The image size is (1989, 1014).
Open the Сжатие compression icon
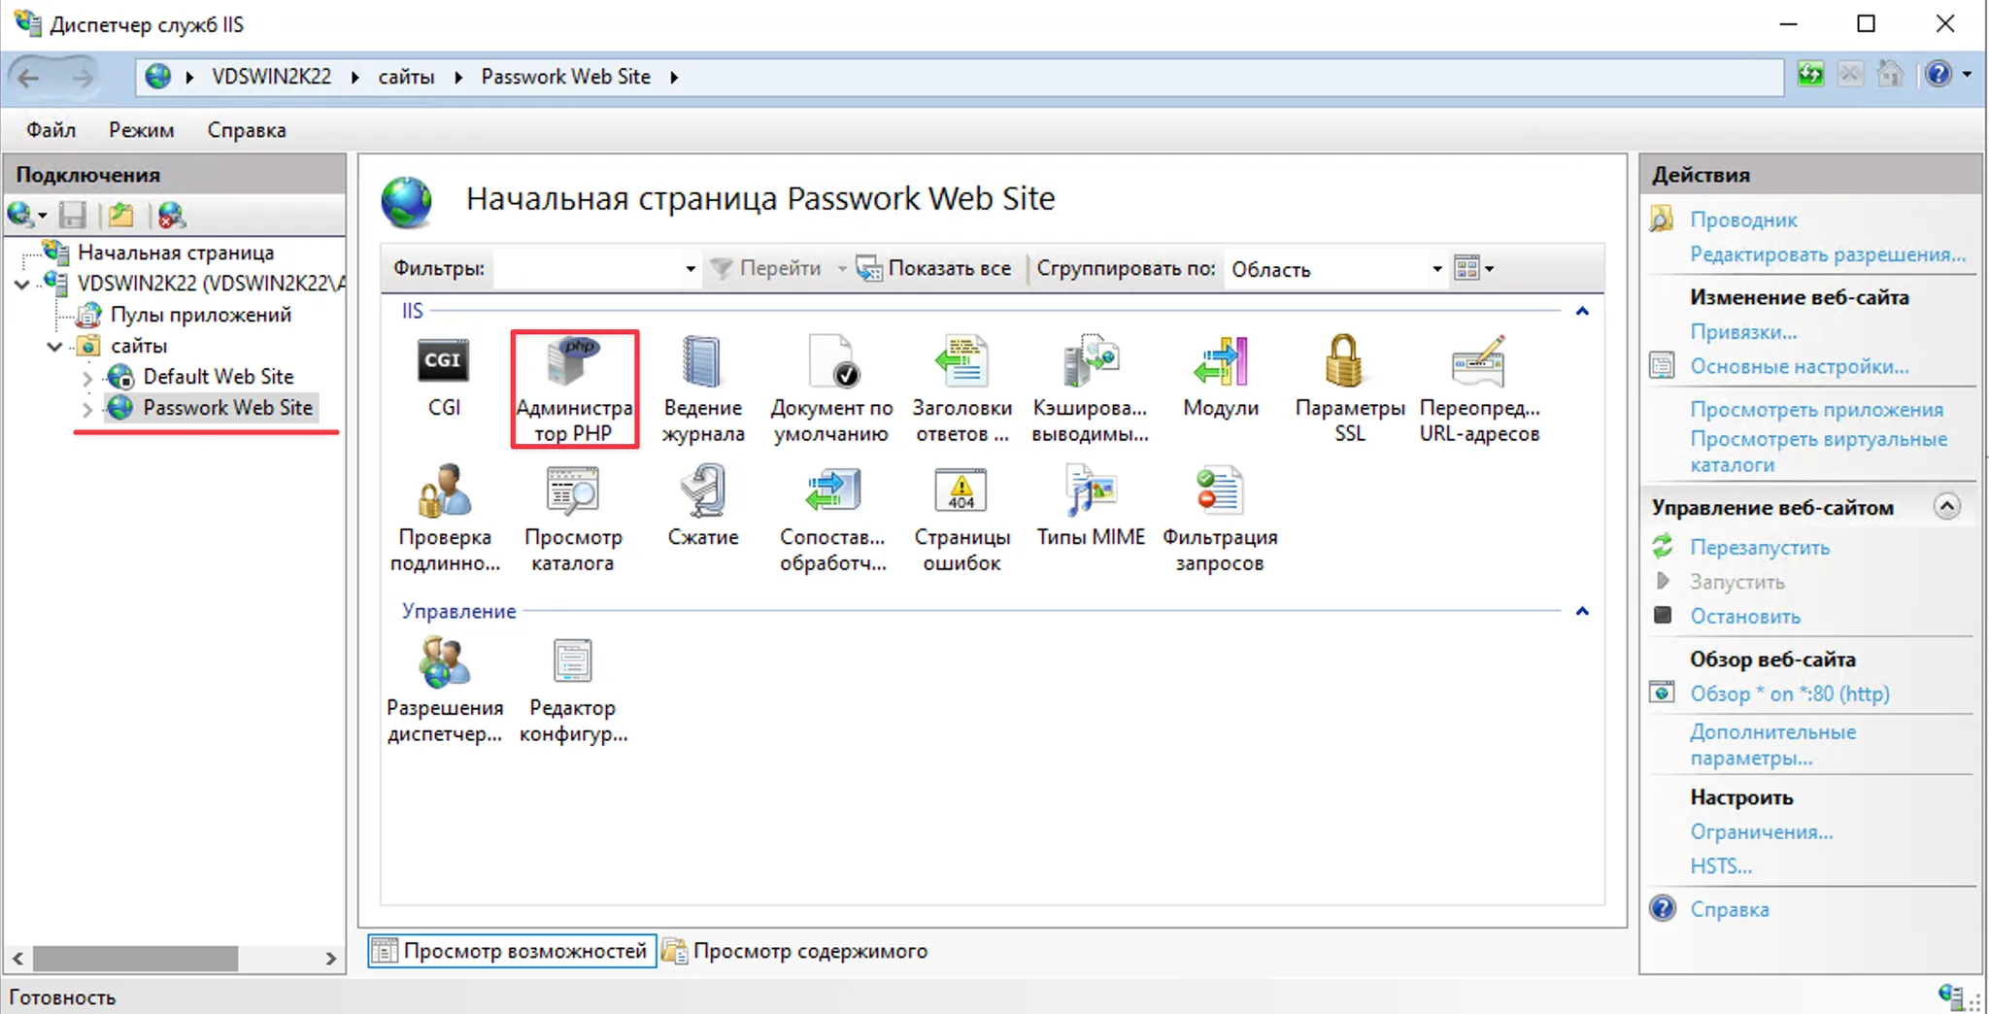point(702,490)
